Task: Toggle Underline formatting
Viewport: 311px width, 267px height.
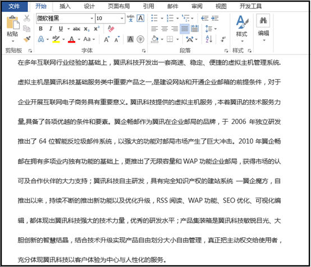Action: click(x=61, y=29)
